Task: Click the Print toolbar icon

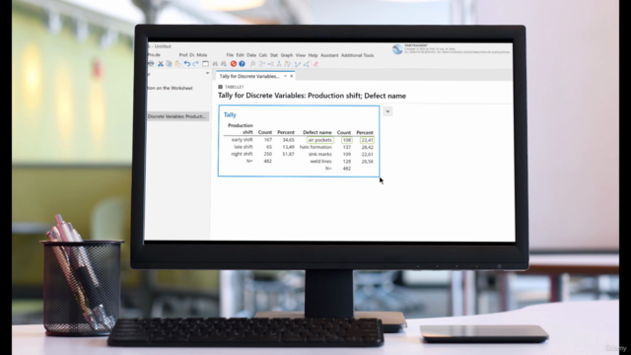Action: [151, 64]
